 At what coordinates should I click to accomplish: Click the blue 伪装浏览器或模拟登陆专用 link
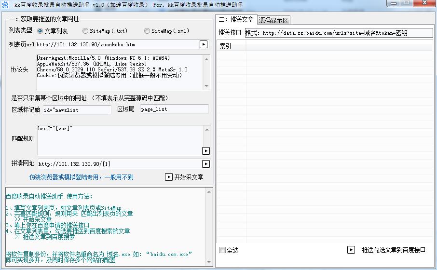[x=82, y=177]
